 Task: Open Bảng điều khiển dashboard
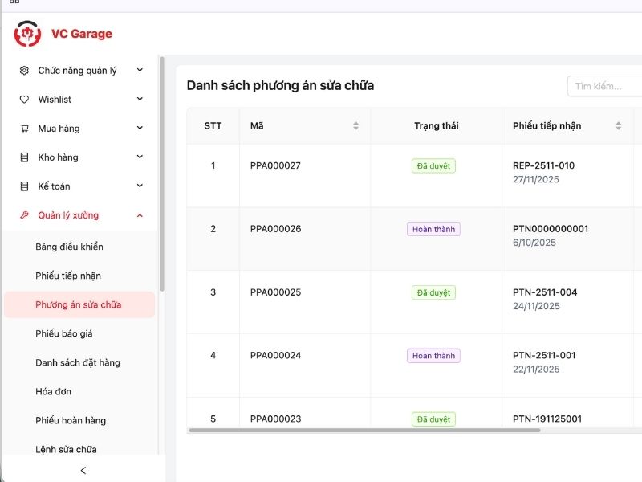click(x=69, y=247)
